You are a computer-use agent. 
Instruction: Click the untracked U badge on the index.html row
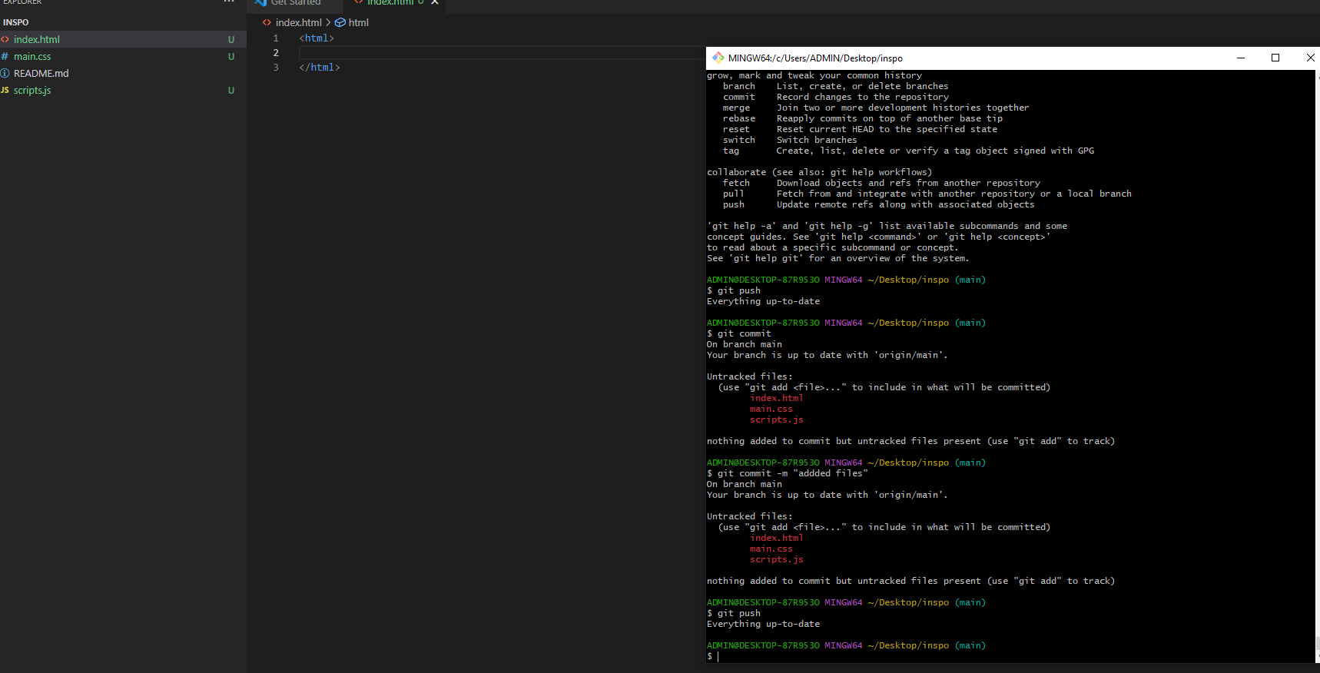pos(231,39)
